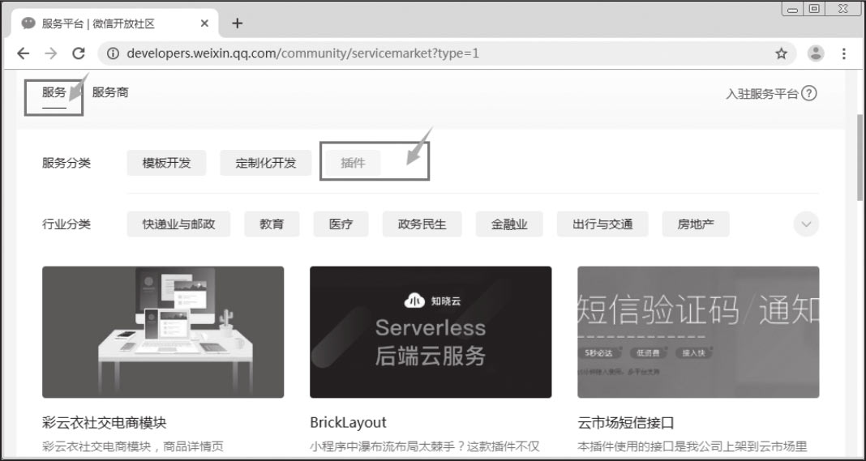Filter by 插件 service category
Screen dimensions: 866x461
click(x=353, y=163)
